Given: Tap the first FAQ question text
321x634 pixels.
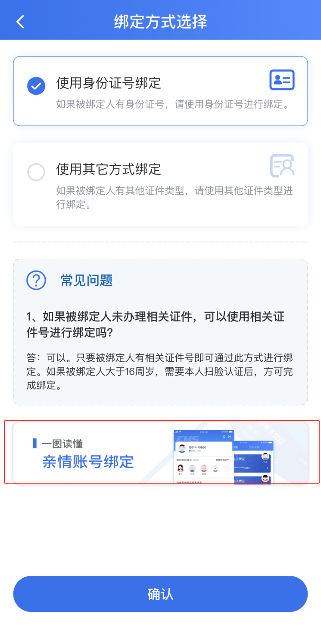Looking at the screenshot, I should point(156,325).
